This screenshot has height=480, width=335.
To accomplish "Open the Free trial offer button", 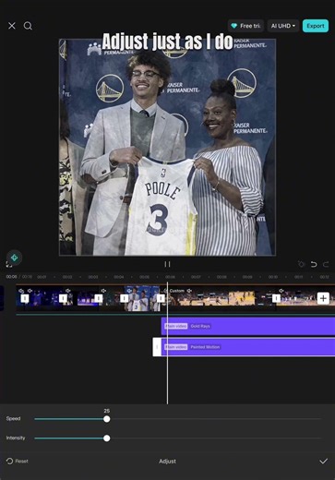I will coord(245,26).
